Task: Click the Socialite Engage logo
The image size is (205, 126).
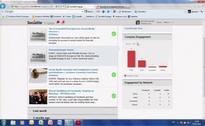Action: (41, 23)
